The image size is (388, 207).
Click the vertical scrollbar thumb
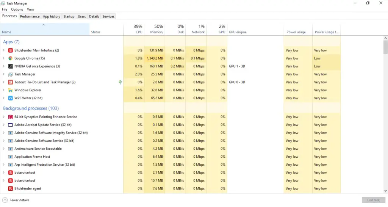(385, 47)
